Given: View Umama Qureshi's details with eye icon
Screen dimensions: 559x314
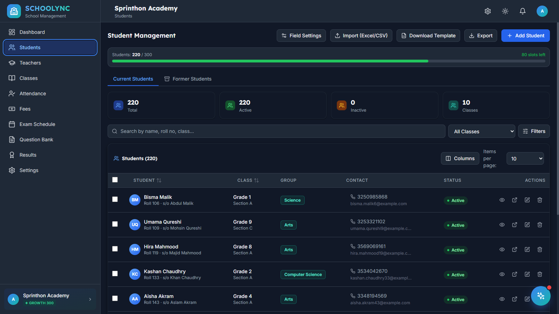Looking at the screenshot, I should pos(502,225).
